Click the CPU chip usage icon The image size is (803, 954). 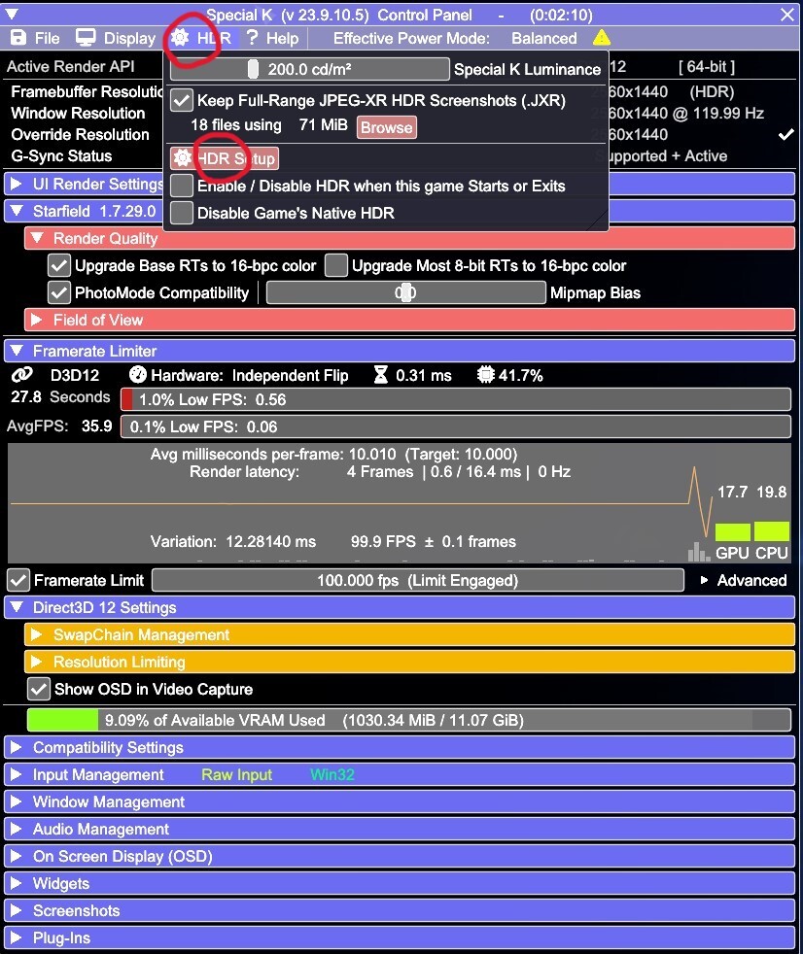pos(485,375)
